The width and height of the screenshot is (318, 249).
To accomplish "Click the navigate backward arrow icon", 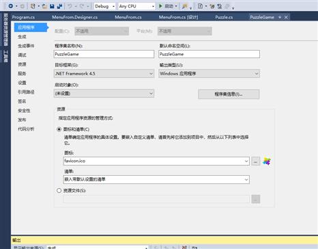I will (10, 6).
